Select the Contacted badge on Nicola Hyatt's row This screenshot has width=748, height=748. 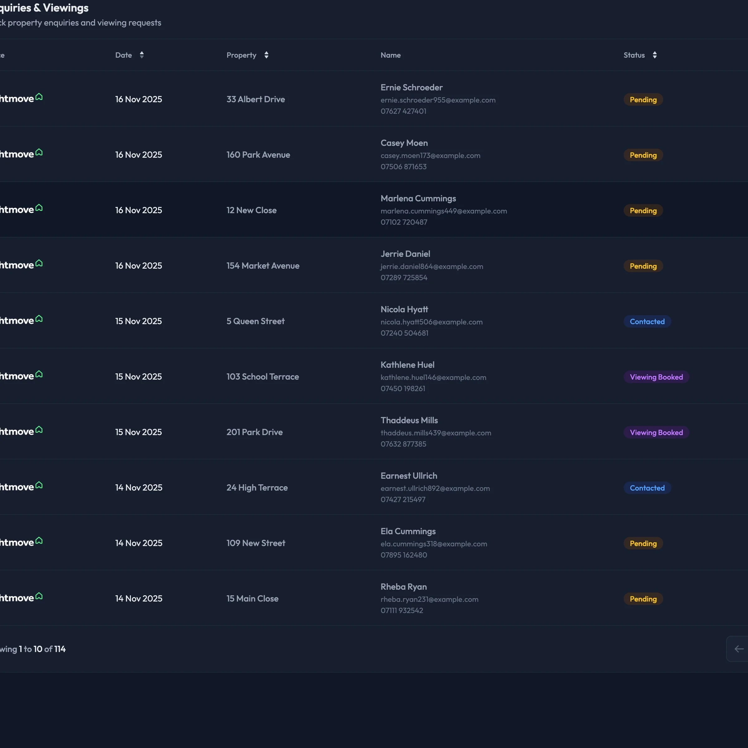(x=647, y=321)
